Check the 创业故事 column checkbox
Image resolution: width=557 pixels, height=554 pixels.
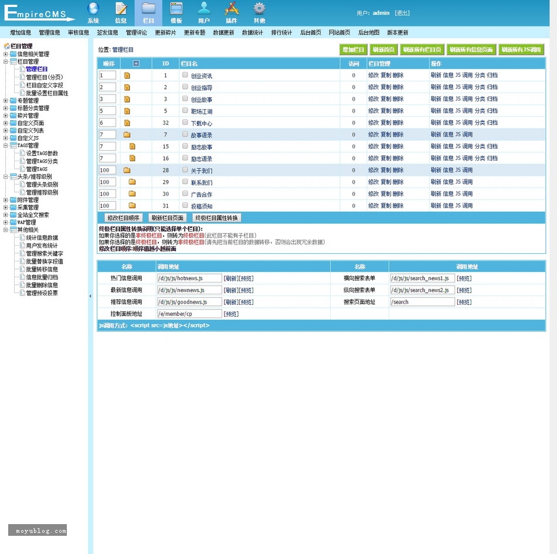tap(185, 98)
